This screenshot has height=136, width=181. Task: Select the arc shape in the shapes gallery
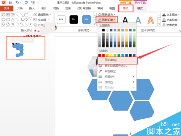tap(17, 24)
